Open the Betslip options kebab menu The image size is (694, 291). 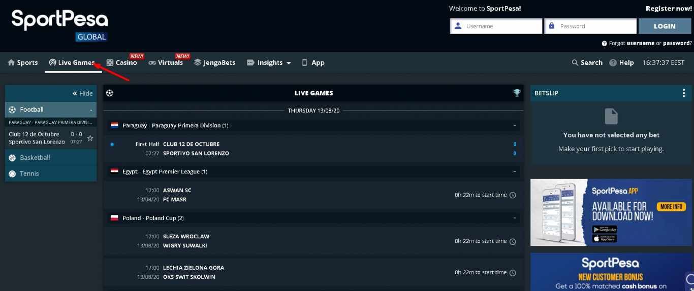tap(684, 93)
